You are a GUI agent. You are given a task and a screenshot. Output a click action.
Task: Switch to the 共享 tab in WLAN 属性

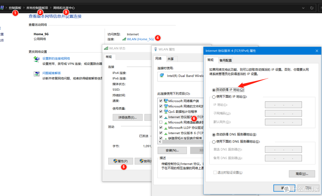click(x=171, y=59)
